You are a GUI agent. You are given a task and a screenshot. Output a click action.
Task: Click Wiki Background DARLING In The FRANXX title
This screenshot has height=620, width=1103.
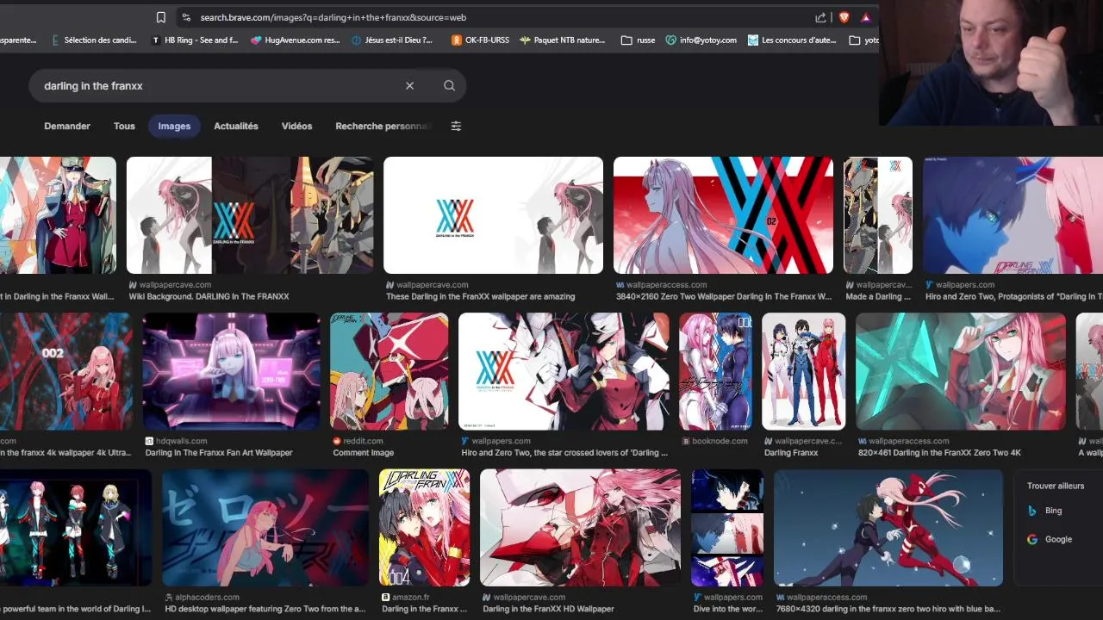pos(209,296)
